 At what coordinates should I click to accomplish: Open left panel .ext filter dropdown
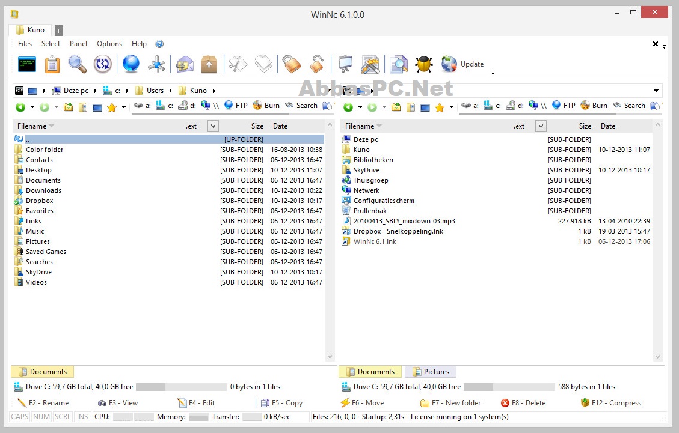click(213, 126)
